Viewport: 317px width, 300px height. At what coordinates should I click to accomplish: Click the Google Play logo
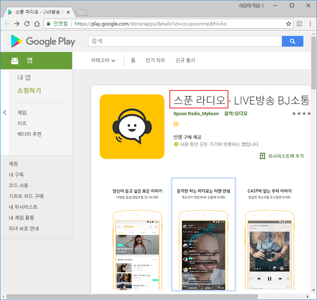(x=43, y=41)
